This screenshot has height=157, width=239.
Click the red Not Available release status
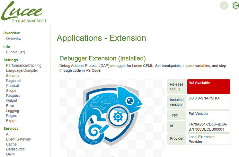point(209,86)
